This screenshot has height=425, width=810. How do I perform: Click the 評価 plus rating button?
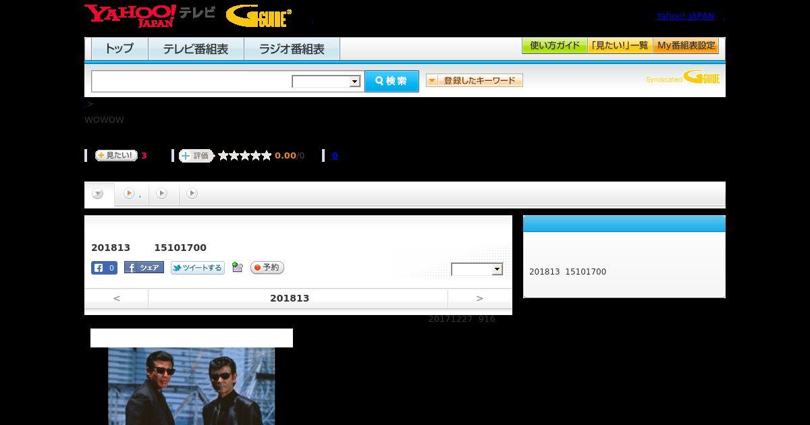(x=196, y=155)
